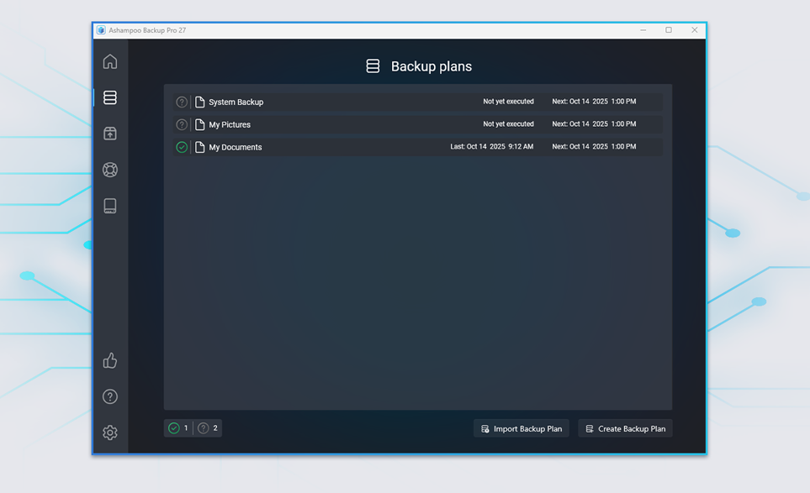Image resolution: width=810 pixels, height=493 pixels.
Task: Open the Help question mark icon
Action: click(x=110, y=396)
